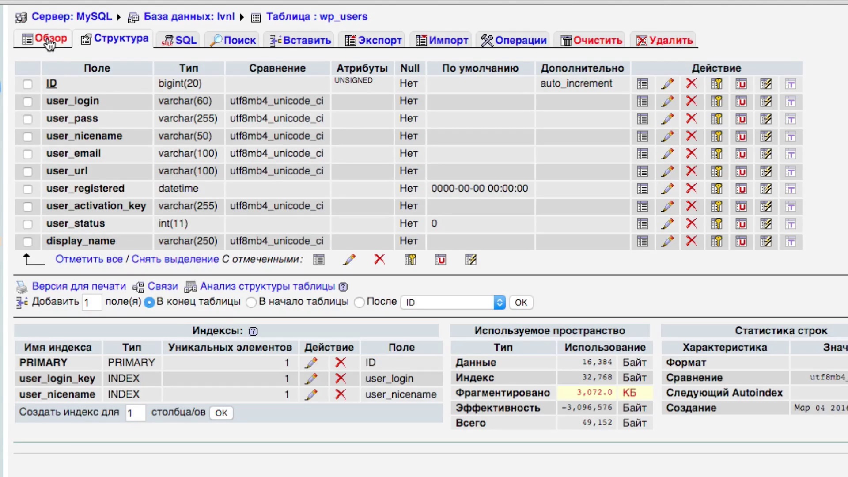The width and height of the screenshot is (848, 477).
Task: Click the 'Сервер: MySQL' breadcrumb link
Action: click(72, 17)
